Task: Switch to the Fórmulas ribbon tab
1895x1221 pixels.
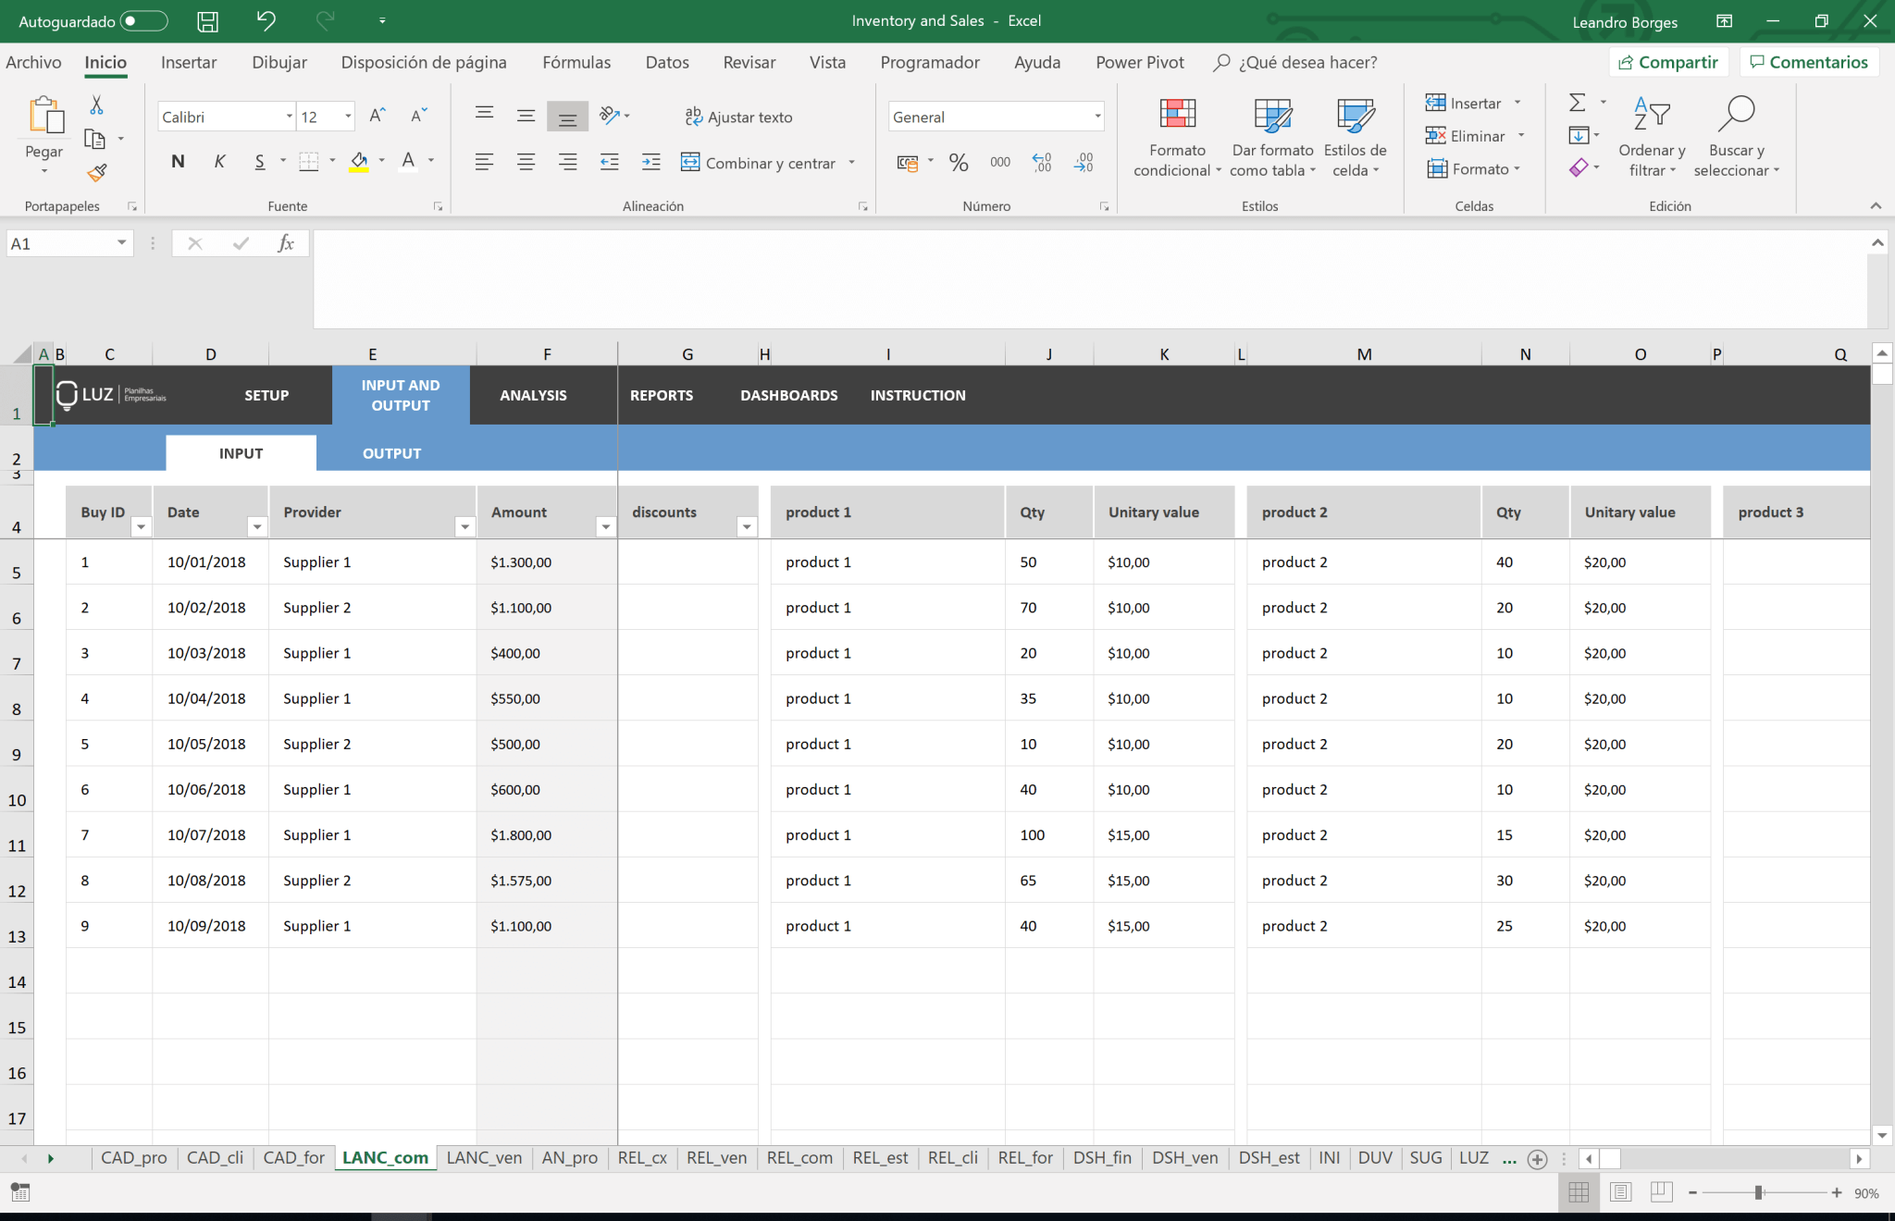Action: coord(576,62)
